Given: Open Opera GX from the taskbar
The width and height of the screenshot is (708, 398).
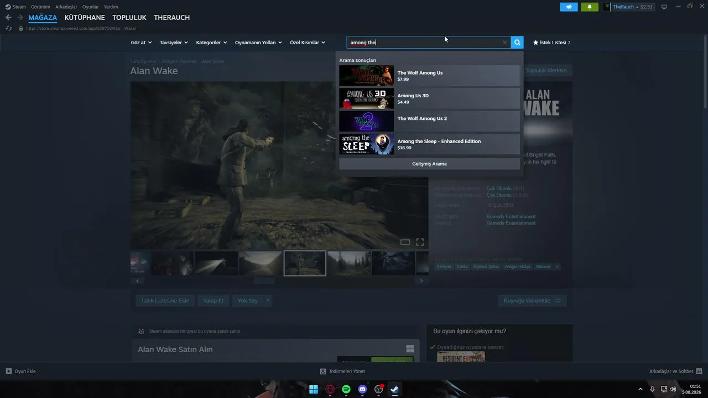Looking at the screenshot, I should (x=330, y=389).
